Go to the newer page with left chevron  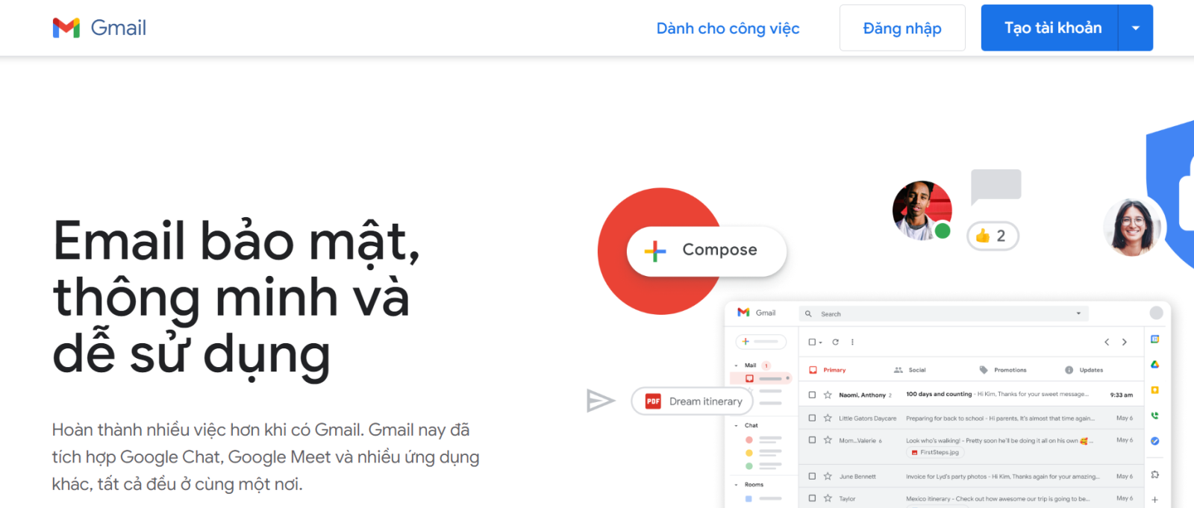[x=1107, y=342]
